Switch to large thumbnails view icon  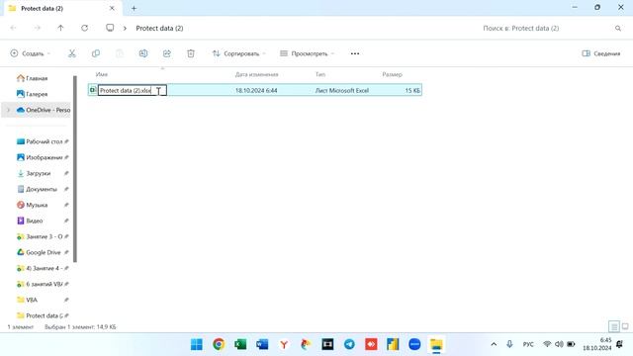click(625, 326)
